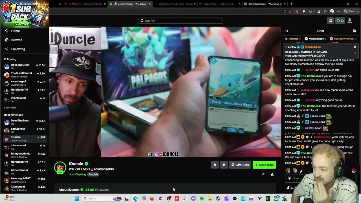Open the chat users list icon
This screenshot has width=361, height=203.
click(355, 31)
